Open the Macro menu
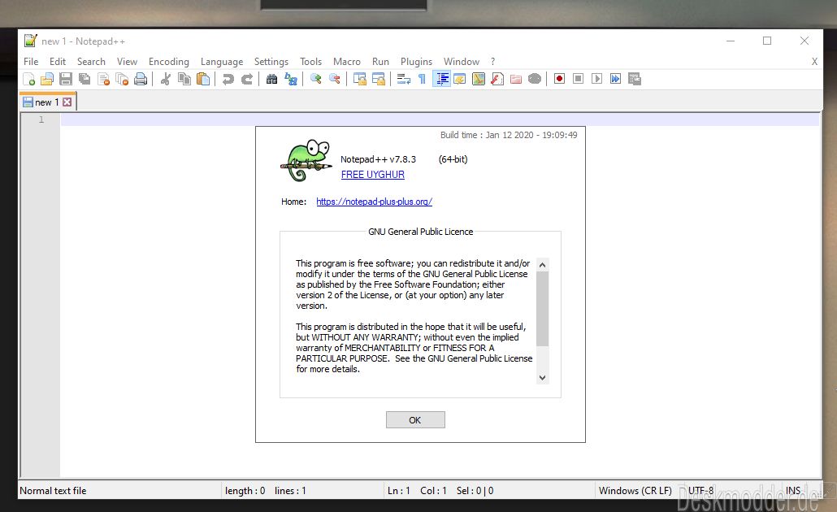This screenshot has width=837, height=512. [347, 62]
